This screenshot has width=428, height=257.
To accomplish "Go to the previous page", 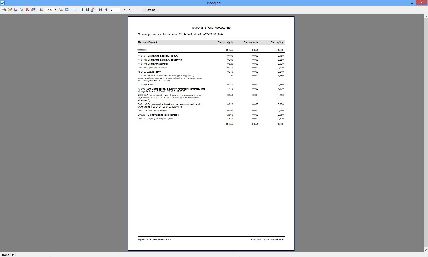I will coord(106,10).
